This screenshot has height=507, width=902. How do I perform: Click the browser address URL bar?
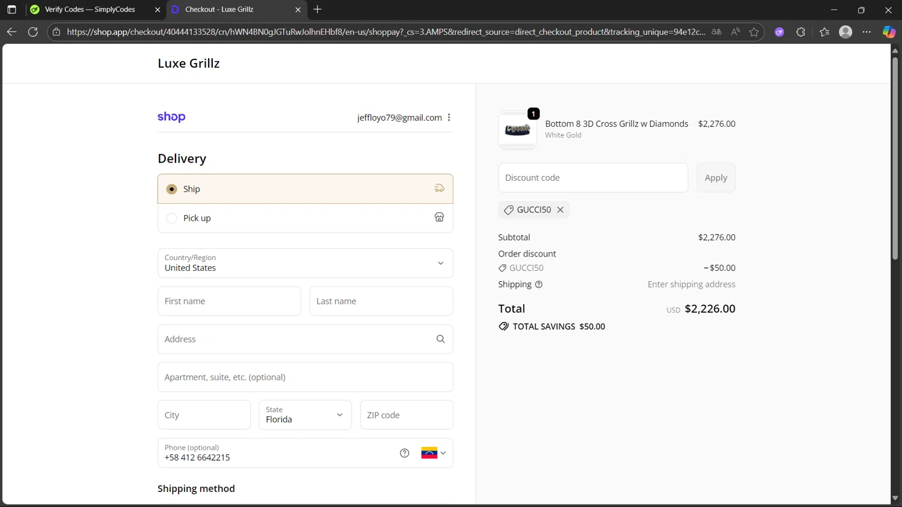[x=385, y=32]
